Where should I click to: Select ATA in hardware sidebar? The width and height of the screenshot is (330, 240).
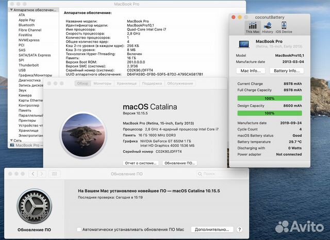(22, 15)
